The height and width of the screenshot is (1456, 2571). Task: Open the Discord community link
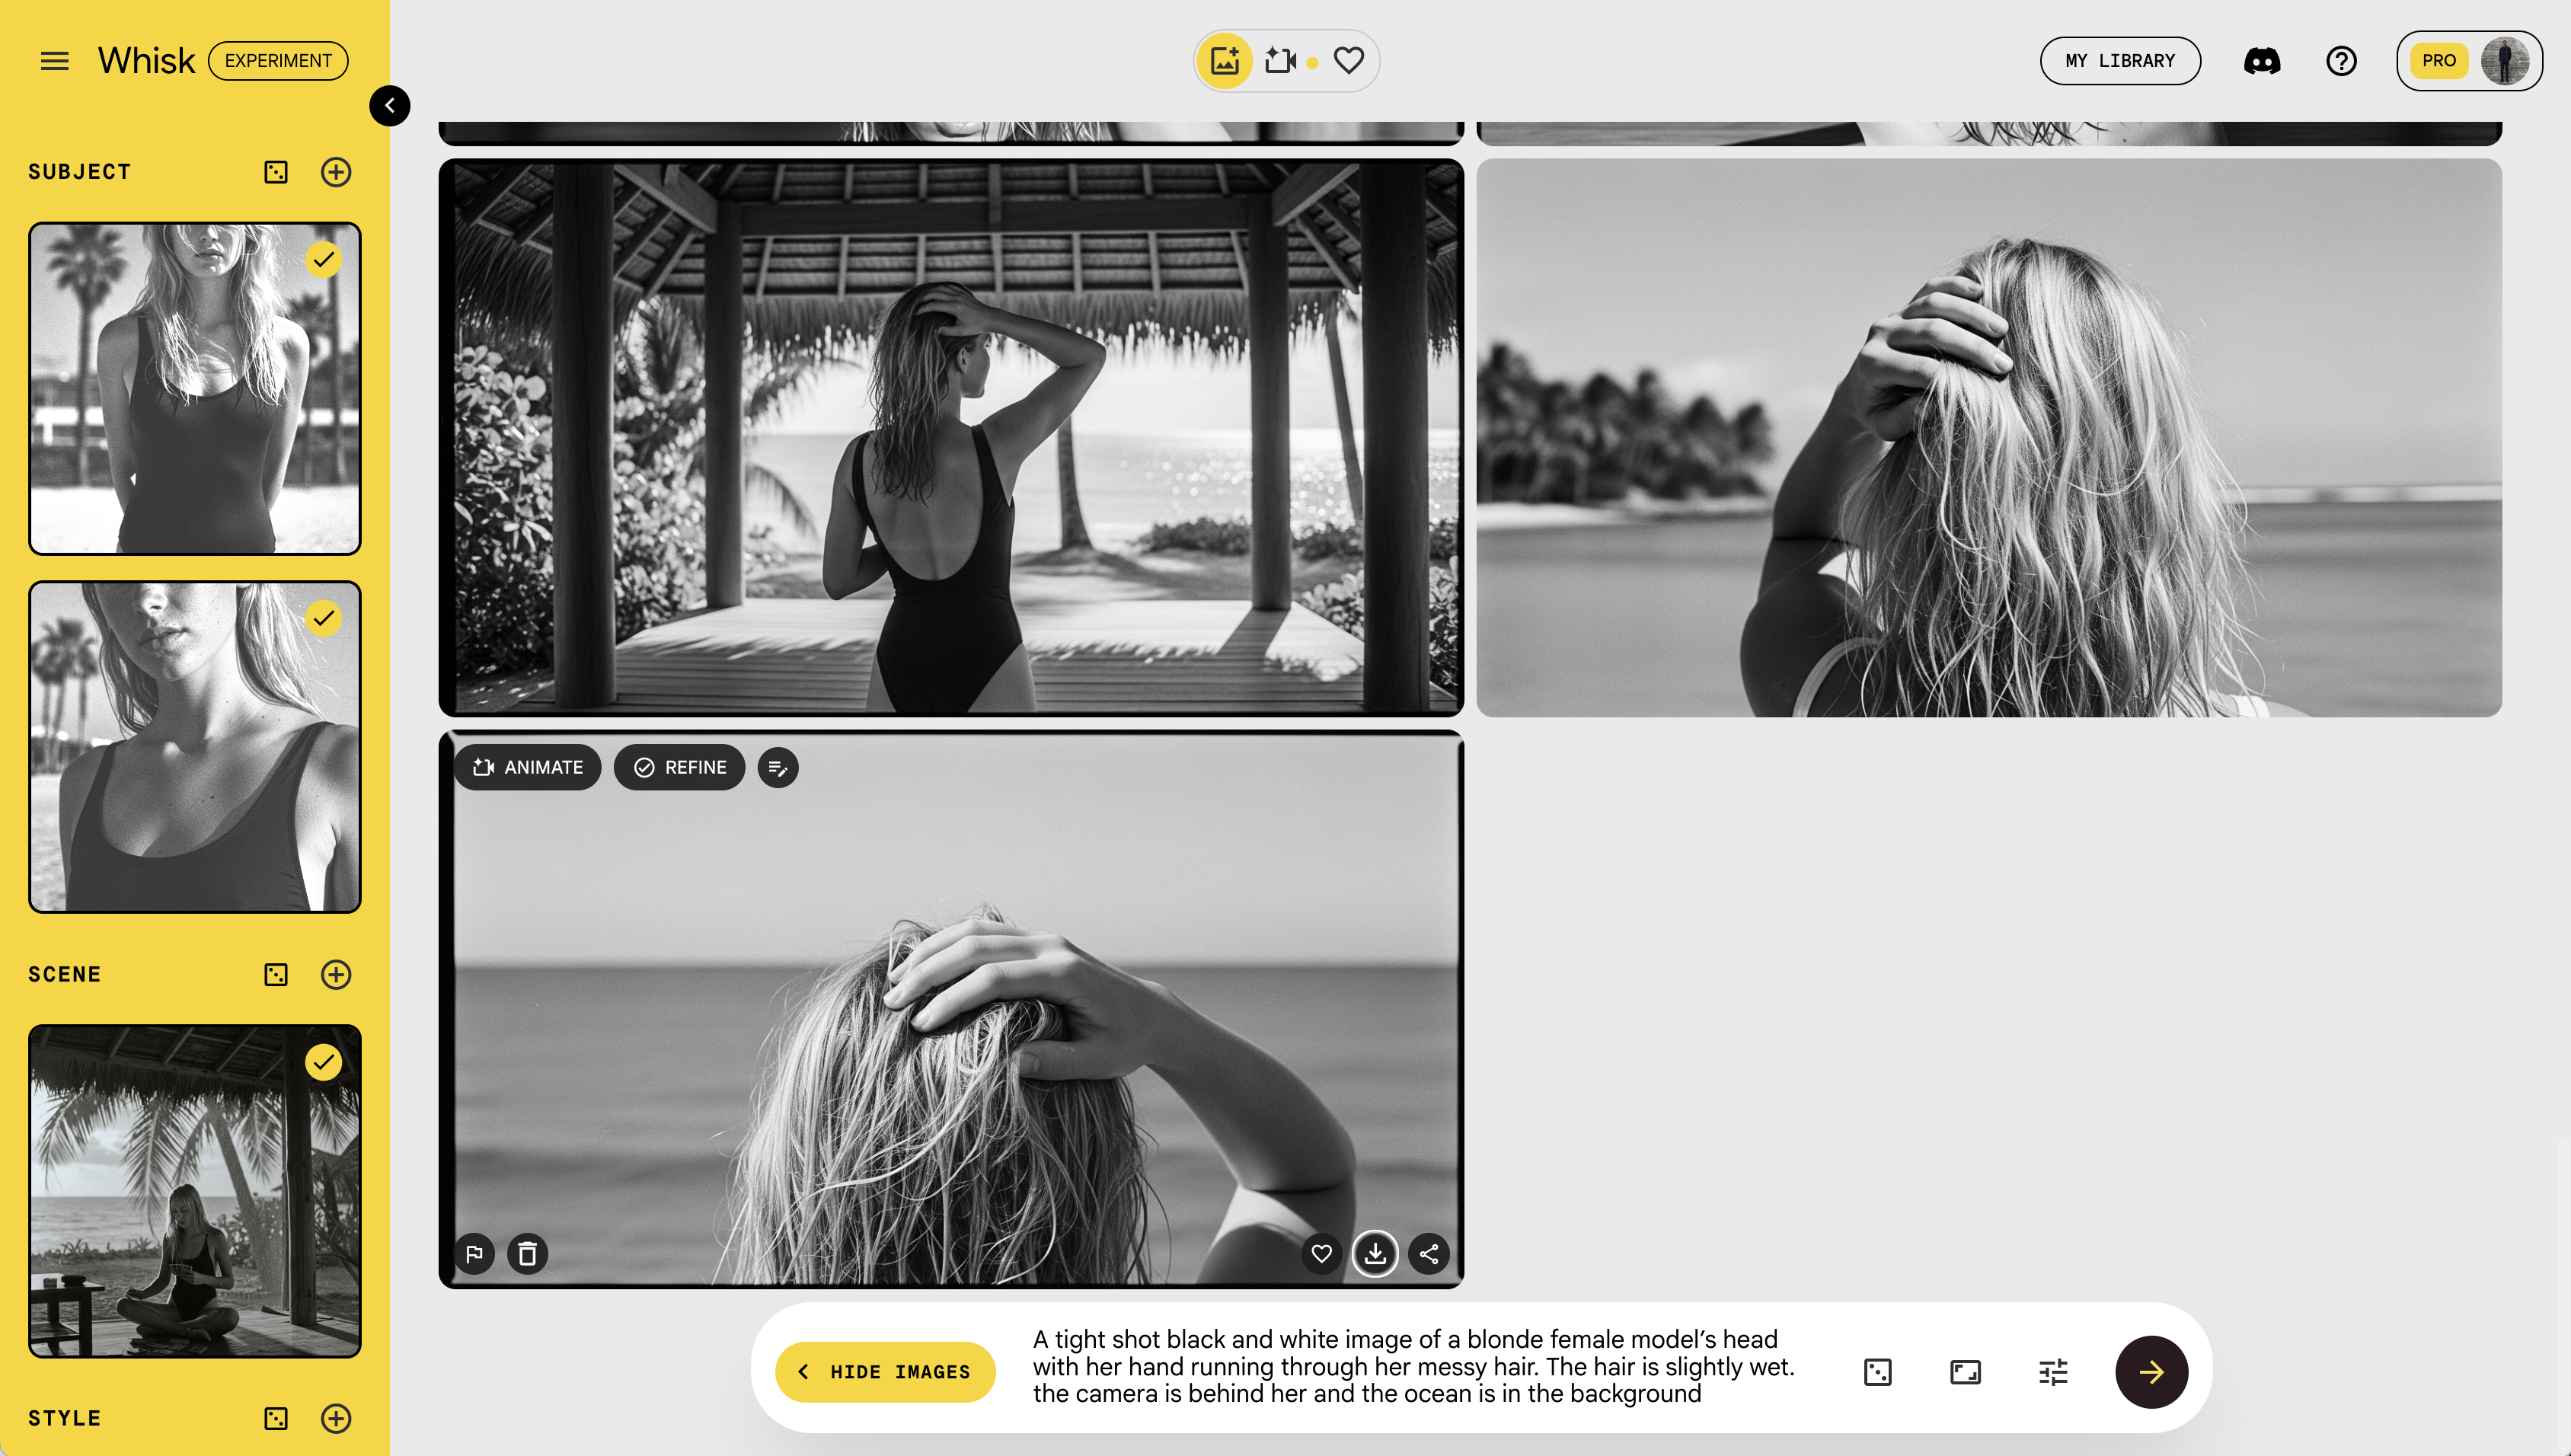[2262, 61]
